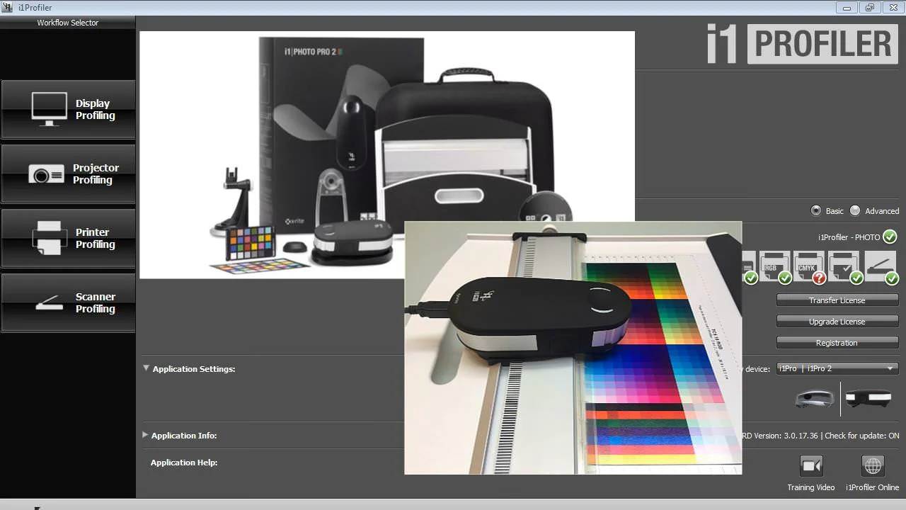Viewport: 906px width, 510px height.
Task: Select the Advanced mode radio button
Action: pyautogui.click(x=855, y=210)
